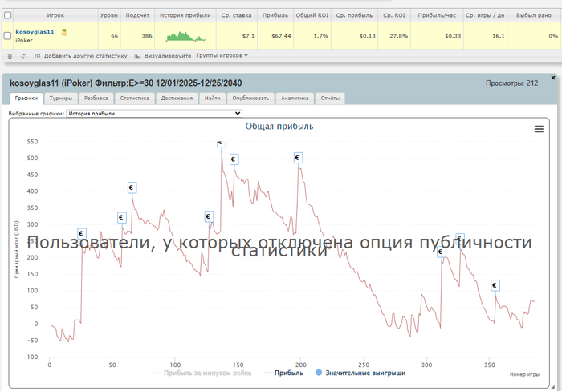
Task: Click the kosoyglas11 player link
Action: click(35, 32)
